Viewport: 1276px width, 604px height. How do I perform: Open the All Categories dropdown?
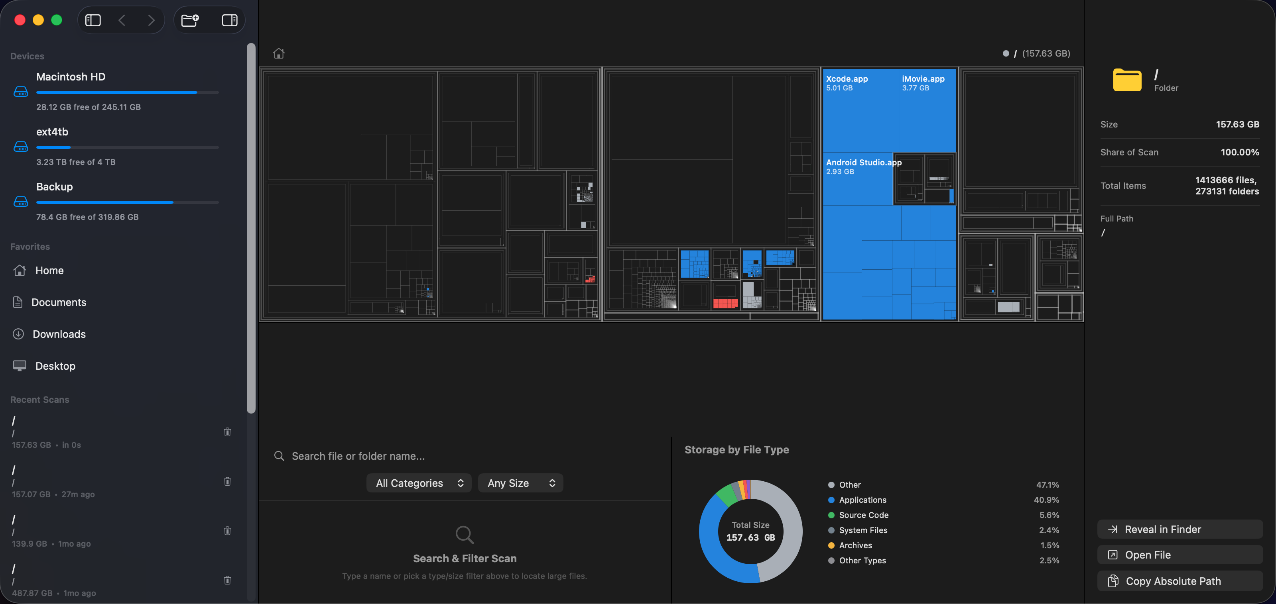419,483
